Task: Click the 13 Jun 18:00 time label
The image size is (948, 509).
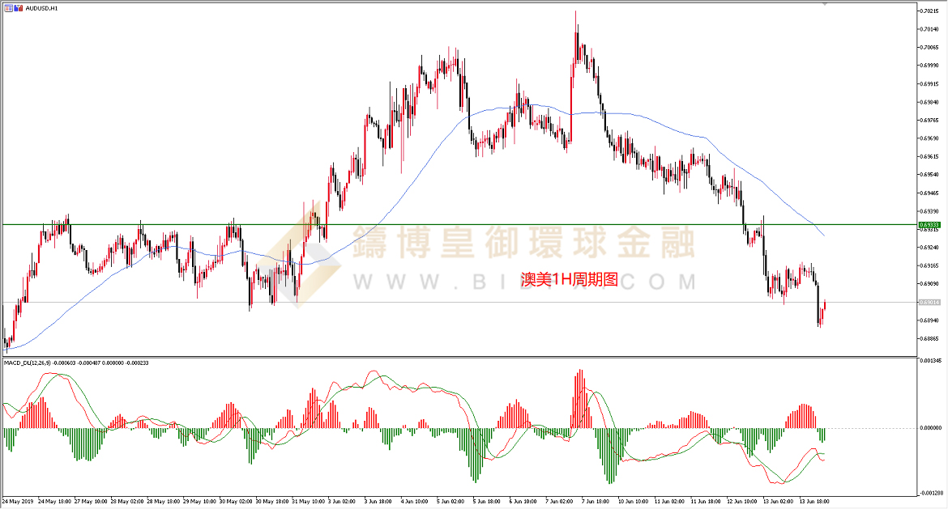Action: [x=813, y=501]
